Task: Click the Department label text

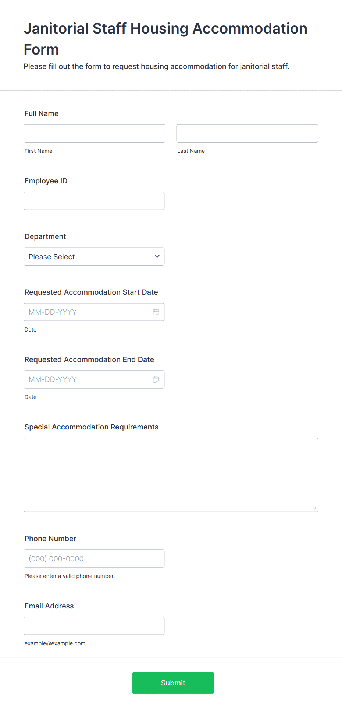Action: [45, 236]
